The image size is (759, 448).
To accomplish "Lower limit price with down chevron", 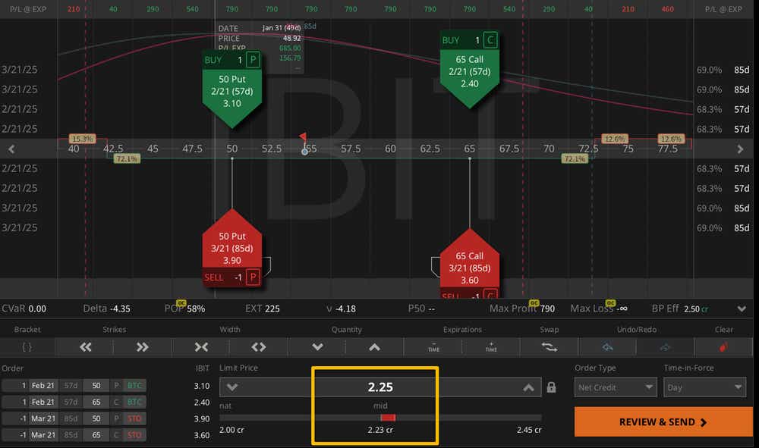I will [232, 387].
